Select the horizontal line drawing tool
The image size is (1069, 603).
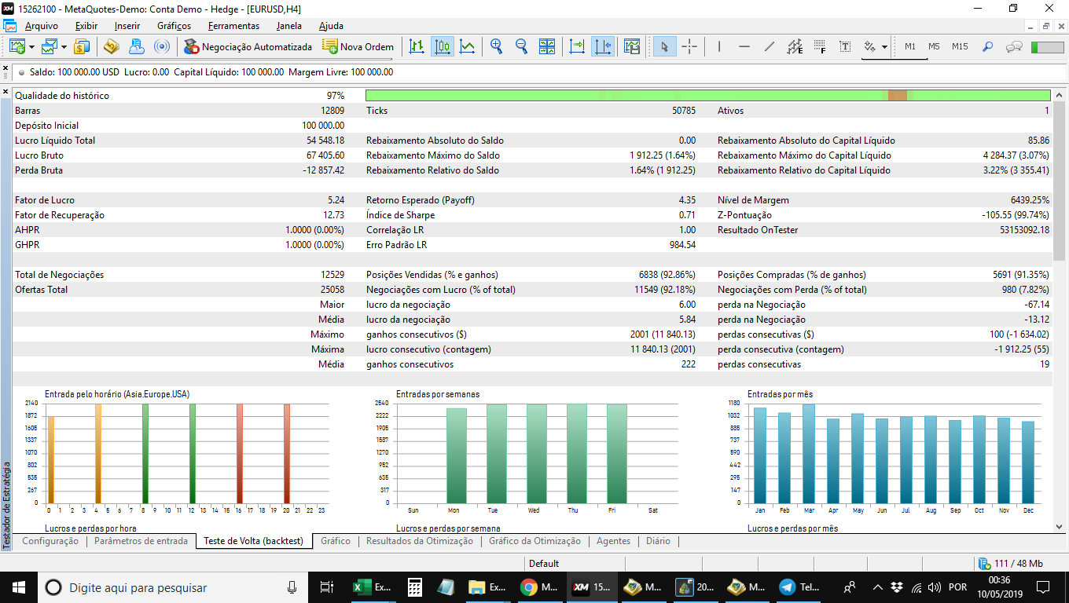pyautogui.click(x=744, y=47)
